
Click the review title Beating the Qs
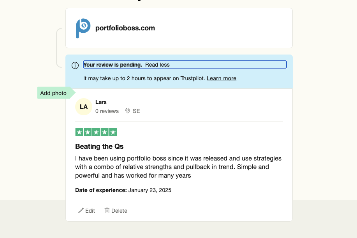pyautogui.click(x=99, y=146)
